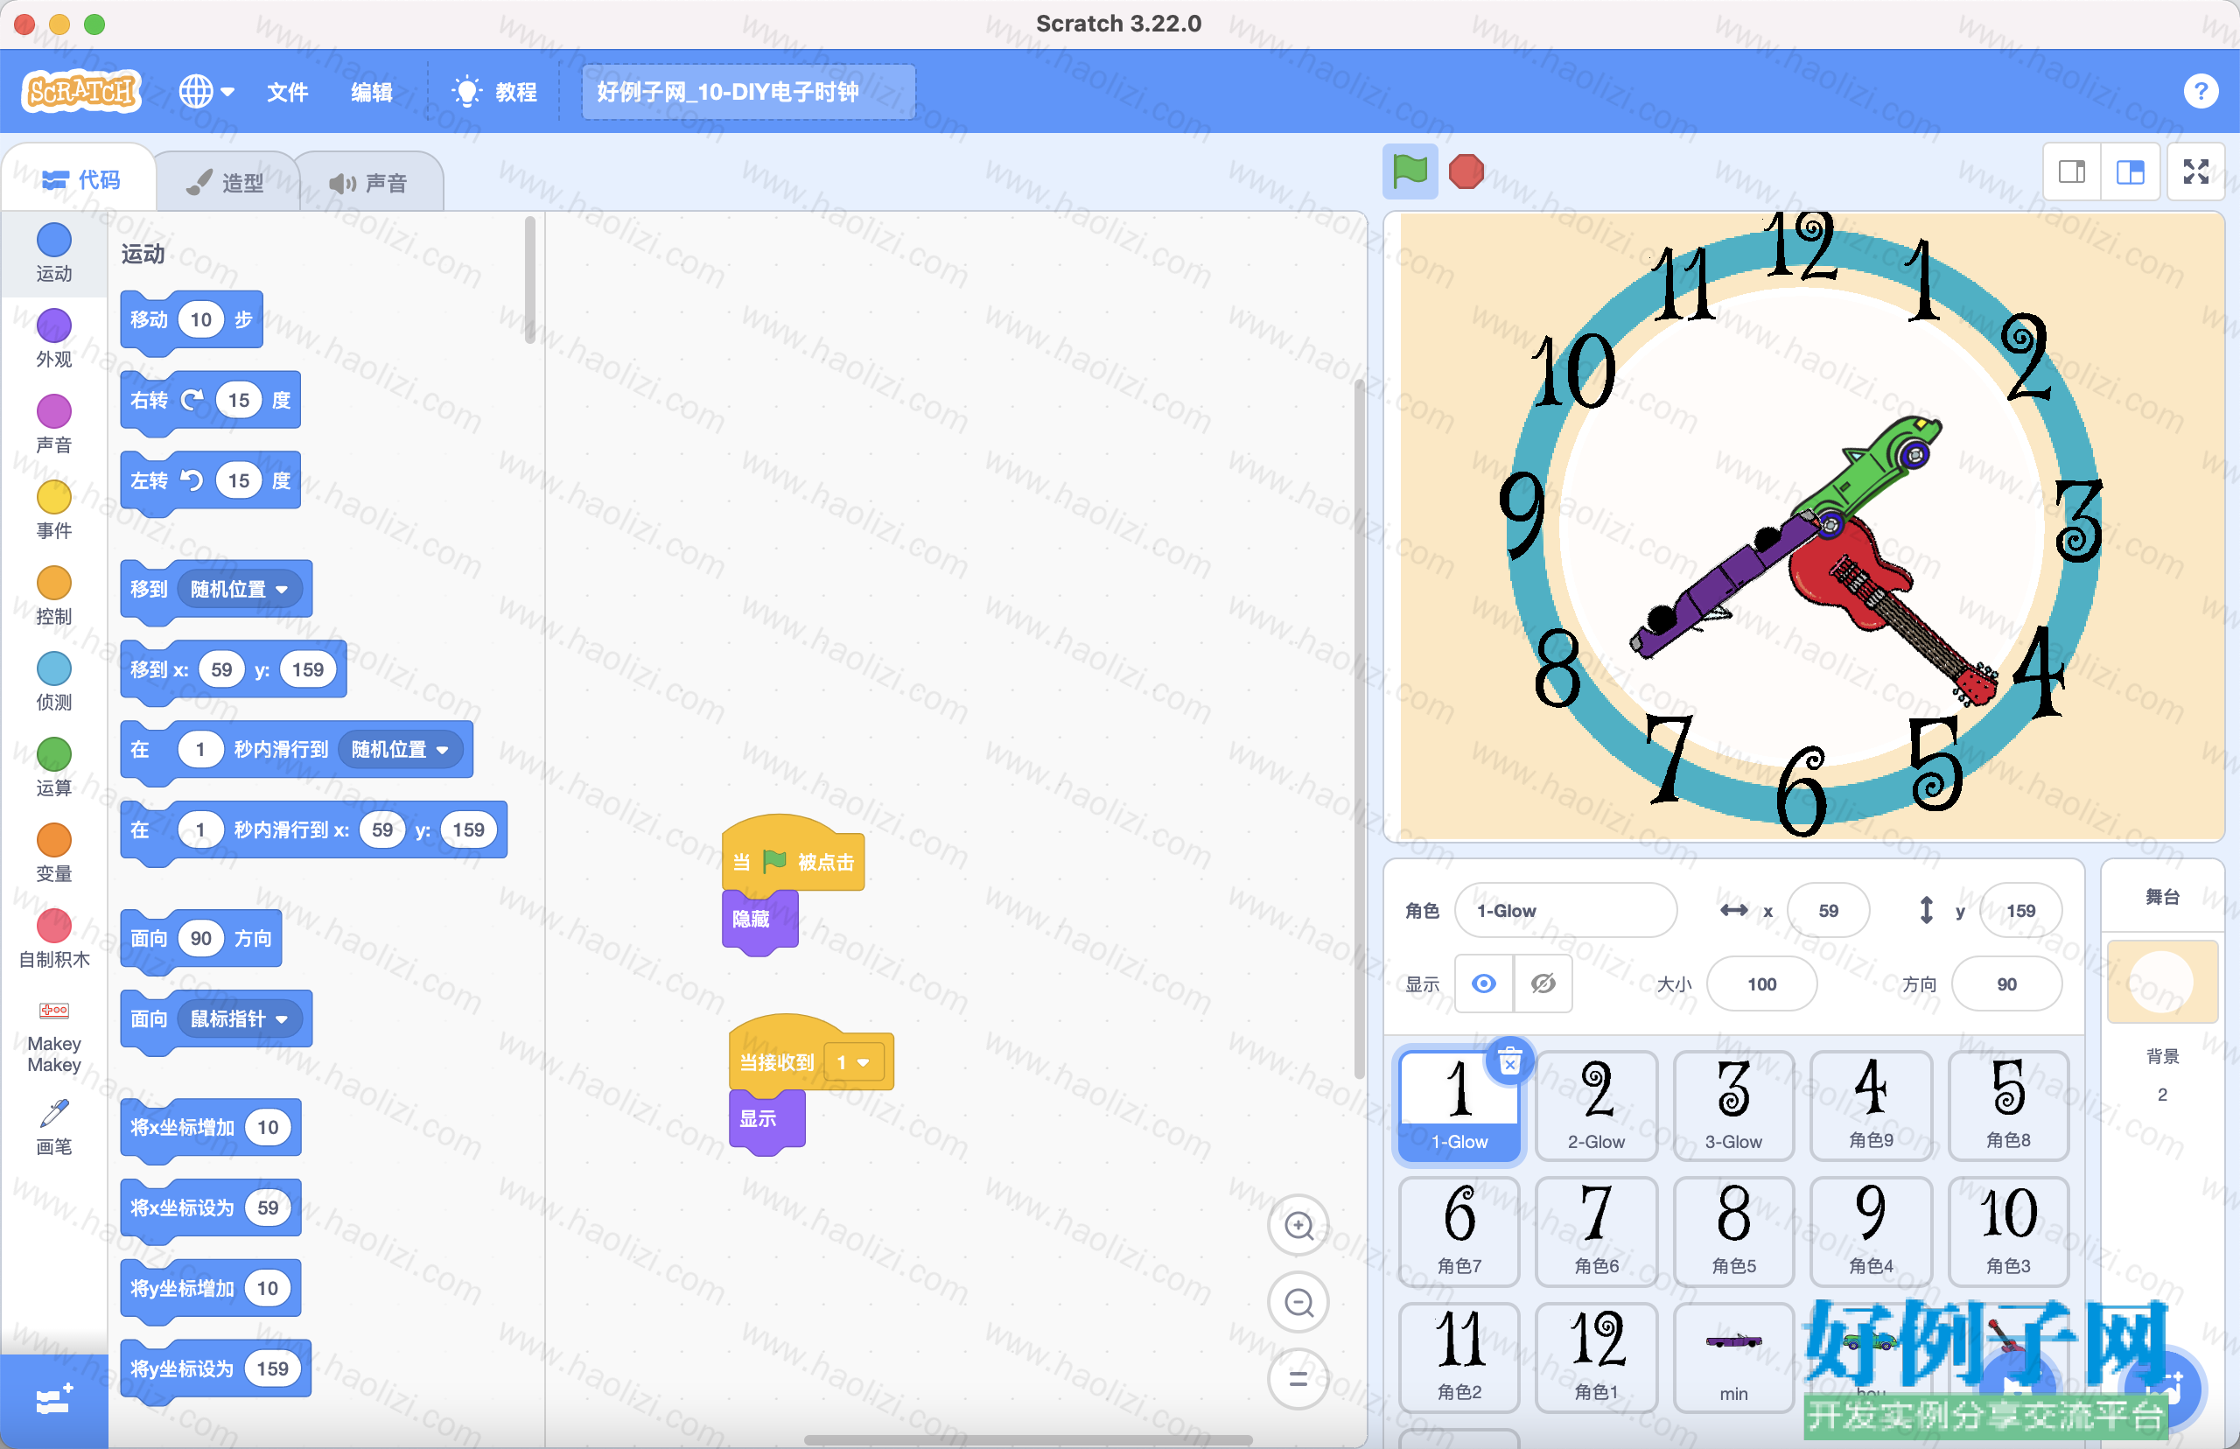This screenshot has width=2240, height=1449.
Task: Click the 当绿旗被点击 hat block
Action: [793, 854]
